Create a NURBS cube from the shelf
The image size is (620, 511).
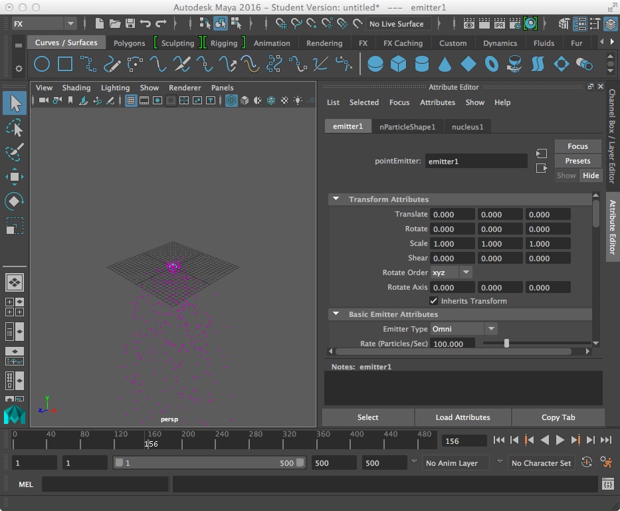(399, 64)
